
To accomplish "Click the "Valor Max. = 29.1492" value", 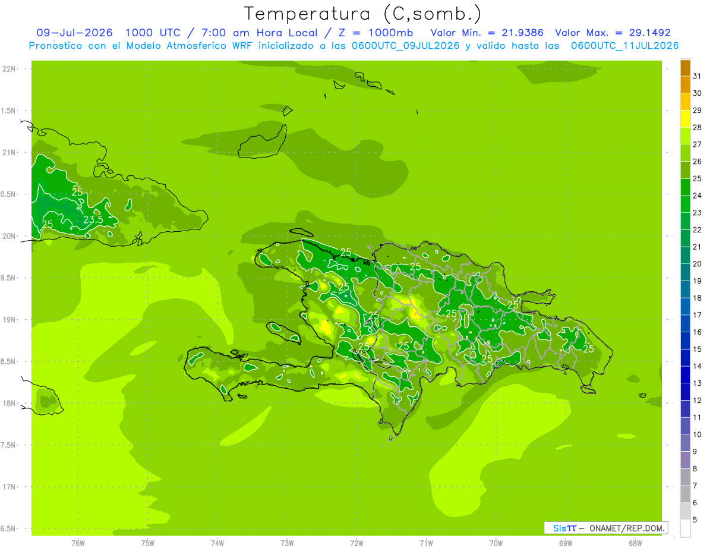I will click(x=613, y=33).
